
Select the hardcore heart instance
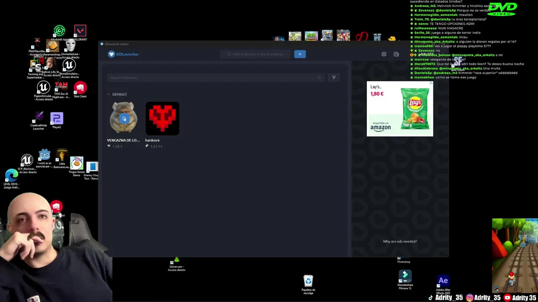[x=162, y=118]
